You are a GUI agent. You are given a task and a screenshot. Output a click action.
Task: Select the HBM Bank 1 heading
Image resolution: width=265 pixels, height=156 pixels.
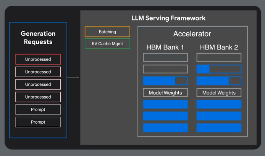(x=165, y=48)
